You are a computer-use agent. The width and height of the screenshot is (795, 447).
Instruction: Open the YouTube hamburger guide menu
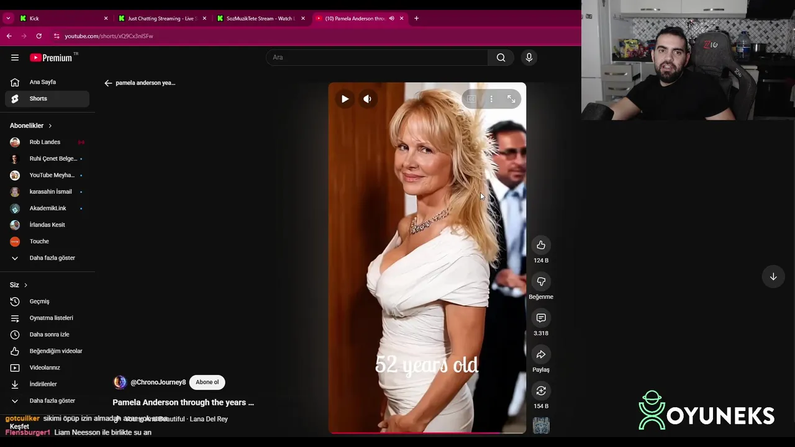tap(15, 58)
